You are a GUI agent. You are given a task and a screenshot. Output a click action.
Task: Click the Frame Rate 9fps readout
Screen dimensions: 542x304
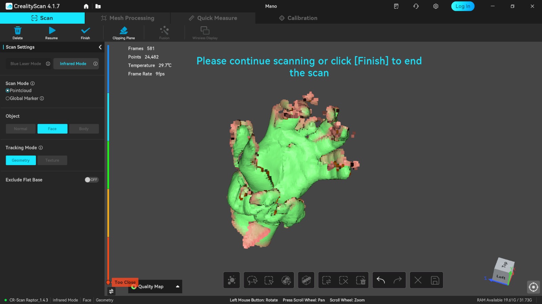(146, 74)
